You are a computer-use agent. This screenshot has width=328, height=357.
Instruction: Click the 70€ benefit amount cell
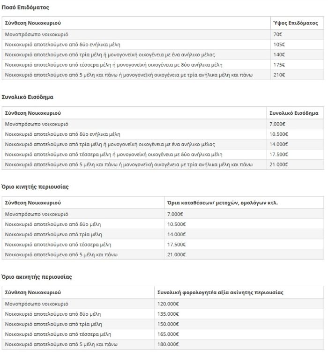click(x=297, y=34)
